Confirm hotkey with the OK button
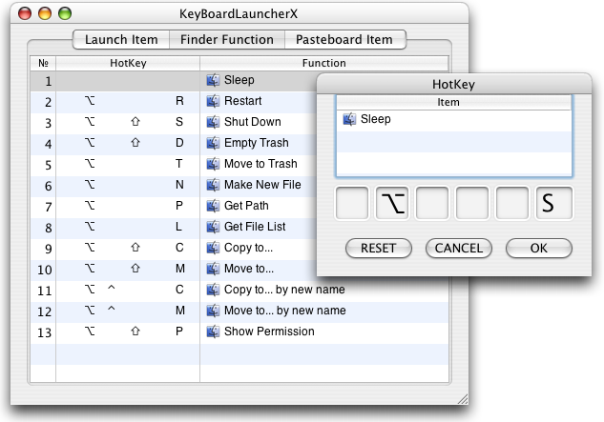The height and width of the screenshot is (422, 604). pyautogui.click(x=539, y=248)
